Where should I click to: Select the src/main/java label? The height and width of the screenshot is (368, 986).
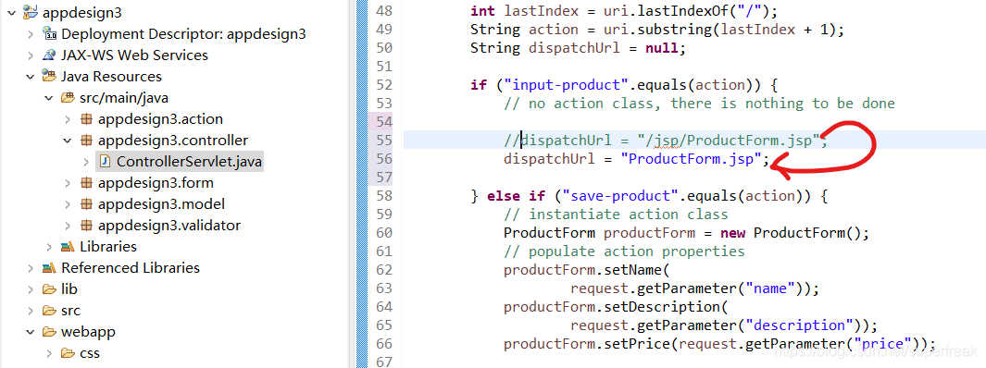click(124, 98)
